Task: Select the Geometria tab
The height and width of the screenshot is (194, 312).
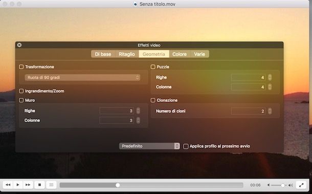Action: (x=154, y=54)
